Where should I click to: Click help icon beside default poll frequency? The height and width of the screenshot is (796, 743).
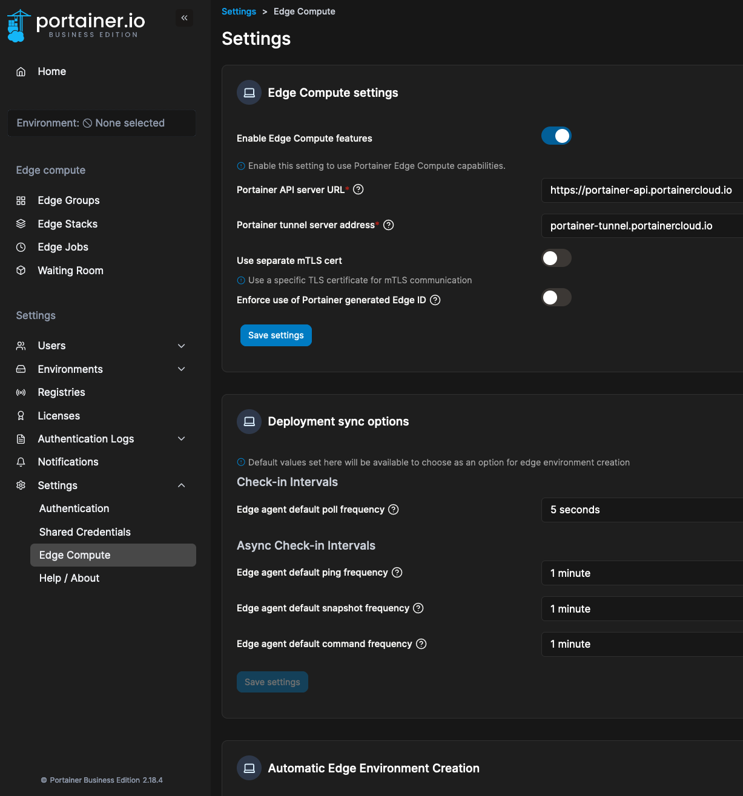[394, 510]
